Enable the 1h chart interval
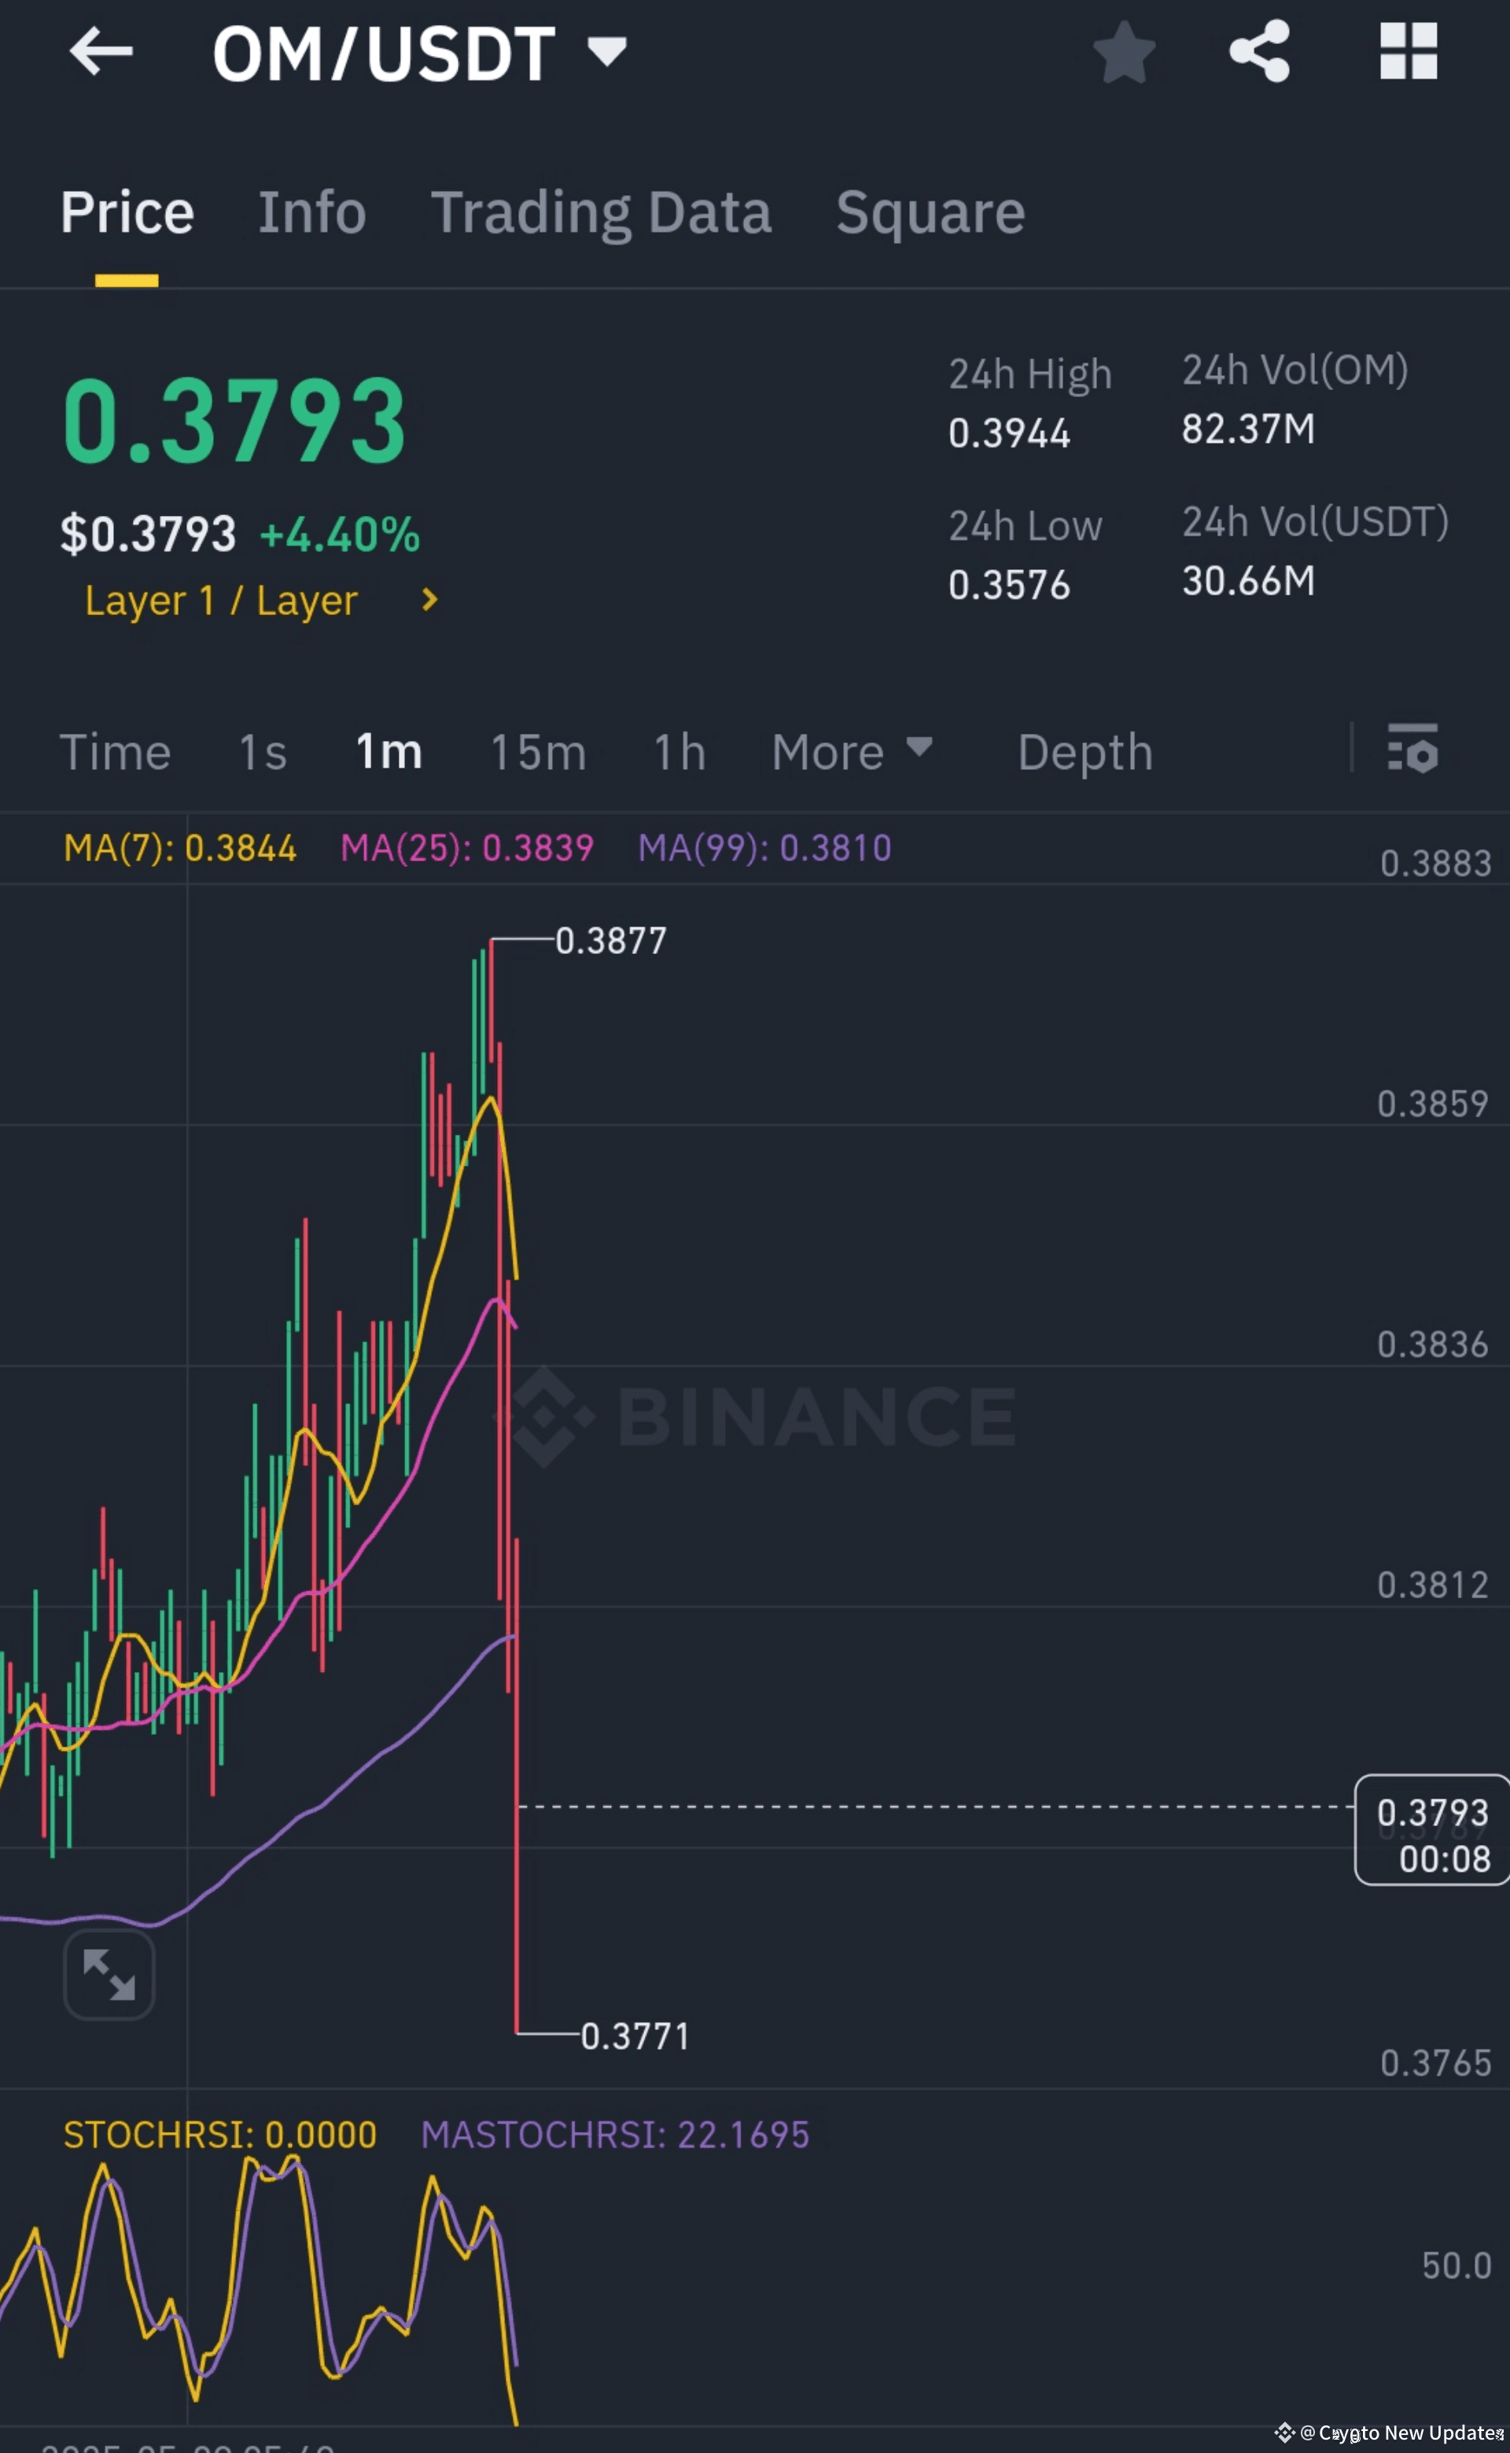Image resolution: width=1510 pixels, height=2453 pixels. (677, 752)
